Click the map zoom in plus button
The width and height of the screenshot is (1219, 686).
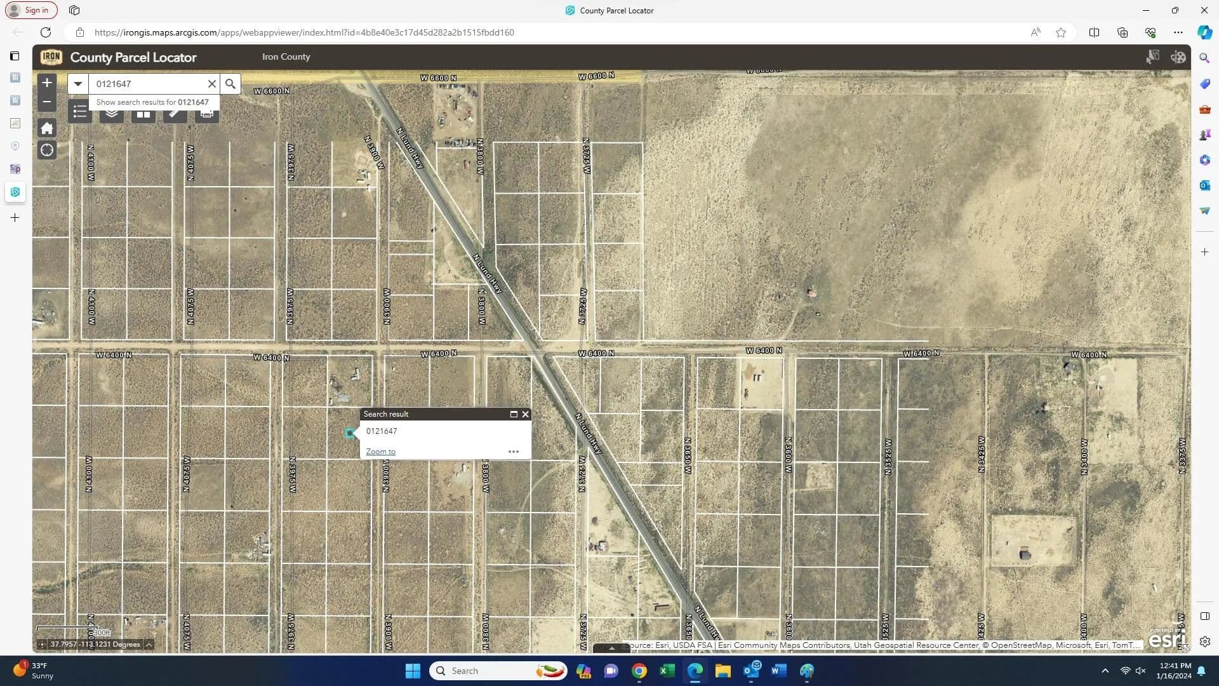pos(47,83)
